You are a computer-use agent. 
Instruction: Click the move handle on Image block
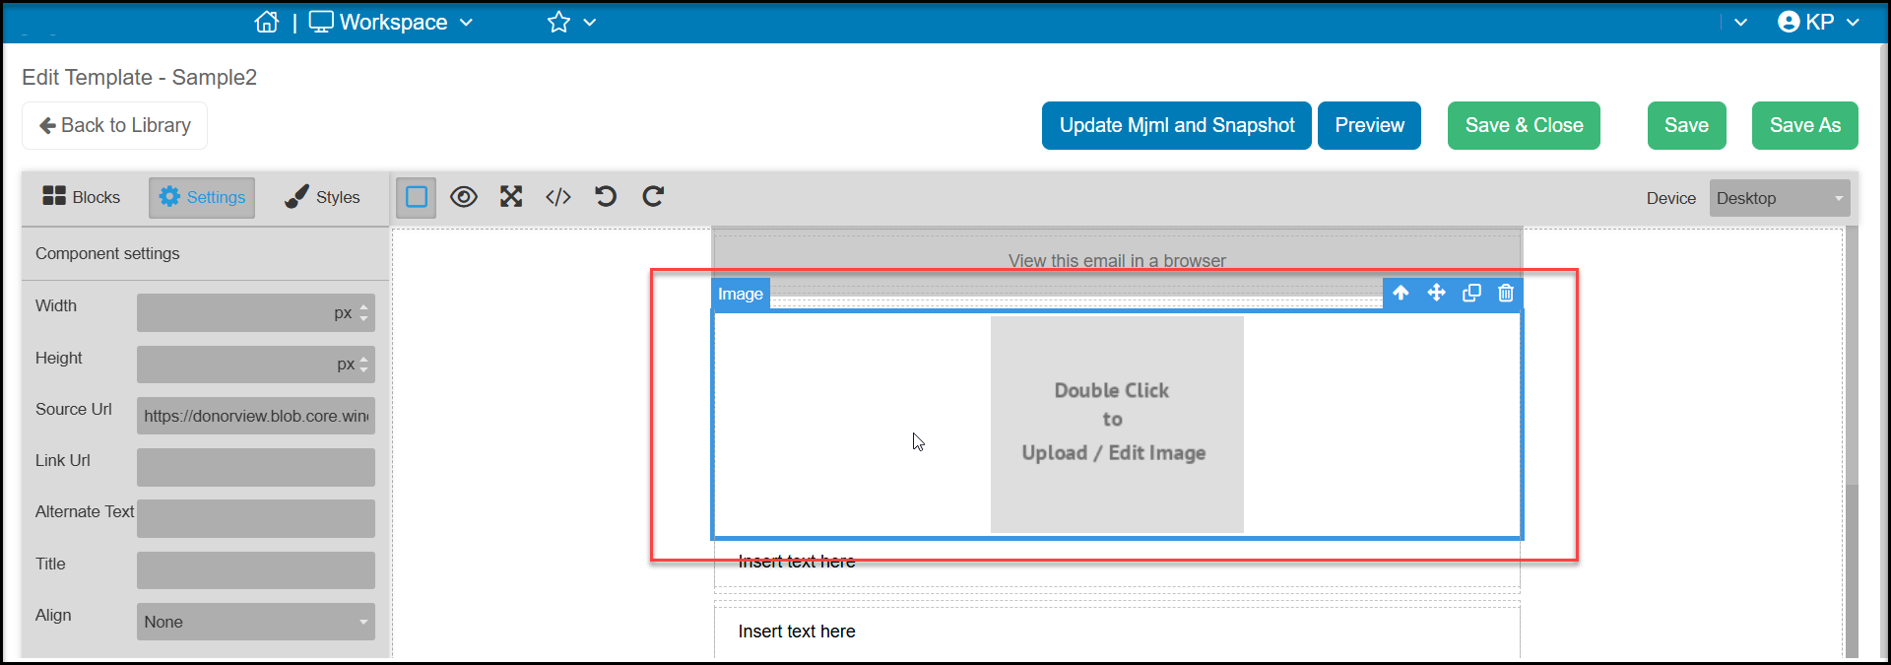coord(1436,293)
